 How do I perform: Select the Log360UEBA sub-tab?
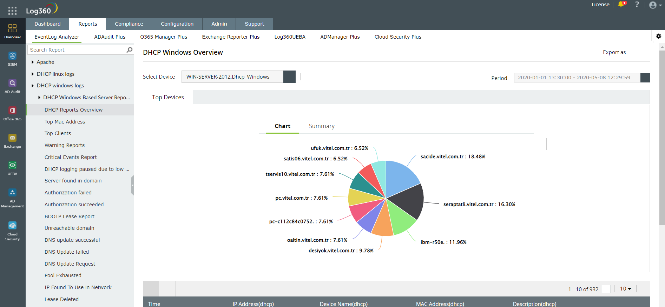pyautogui.click(x=290, y=37)
